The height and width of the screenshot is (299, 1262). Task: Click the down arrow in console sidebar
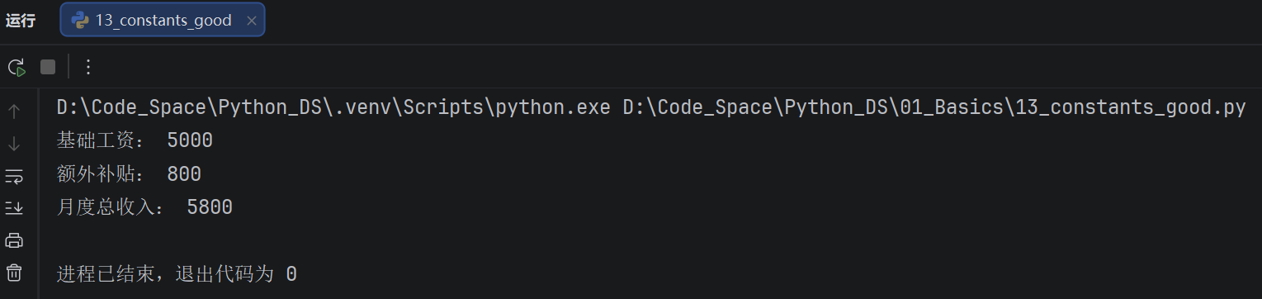(14, 144)
